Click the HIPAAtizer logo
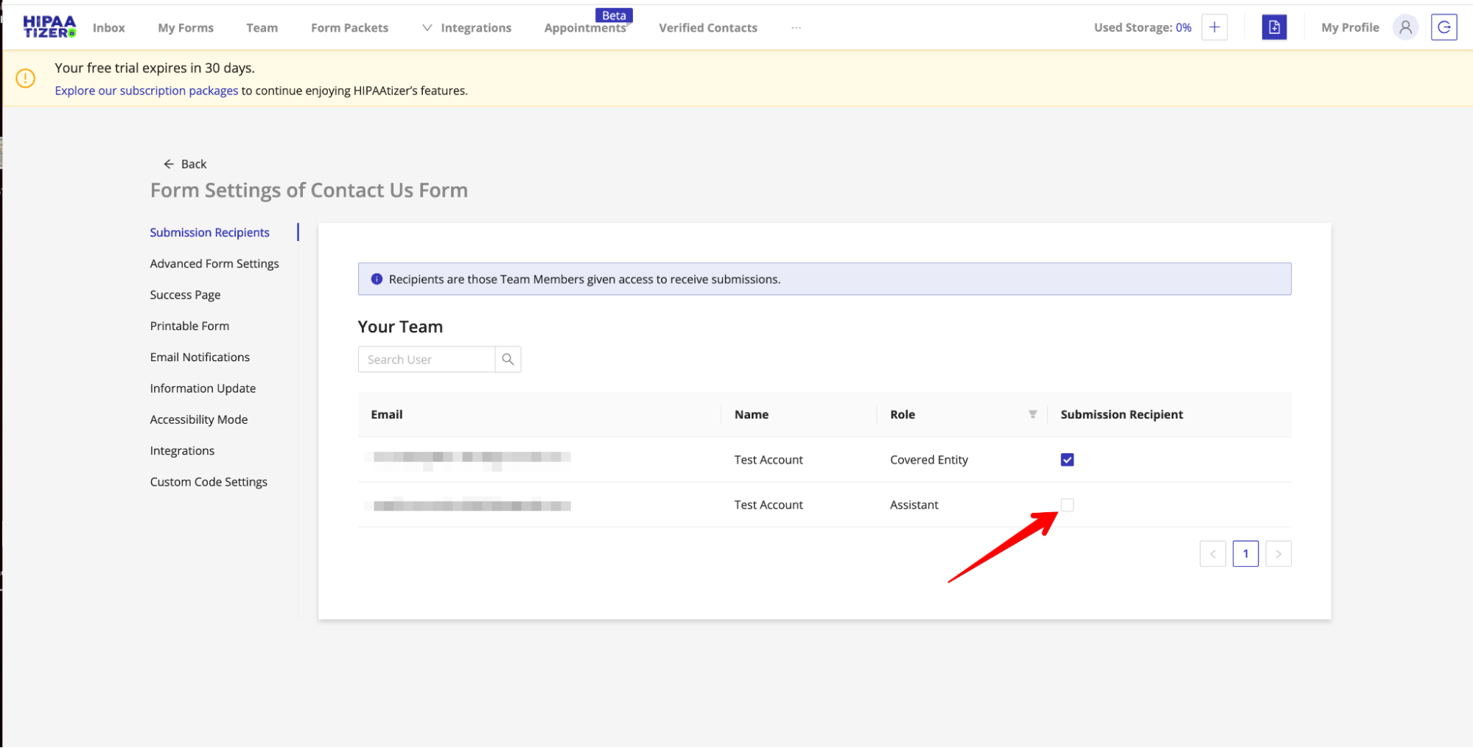1473x748 pixels. tap(49, 27)
